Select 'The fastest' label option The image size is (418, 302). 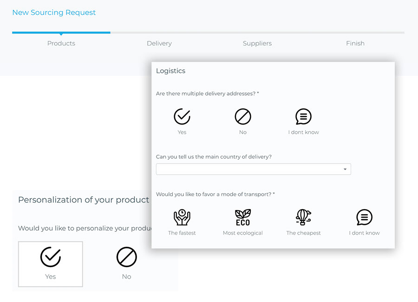182,233
